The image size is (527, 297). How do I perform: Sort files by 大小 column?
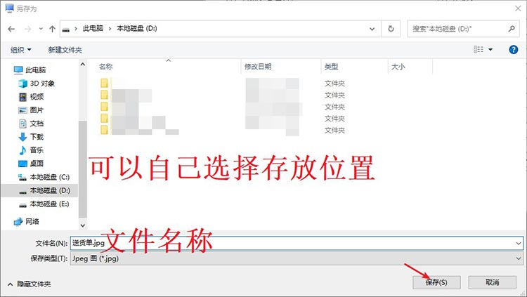[398, 67]
